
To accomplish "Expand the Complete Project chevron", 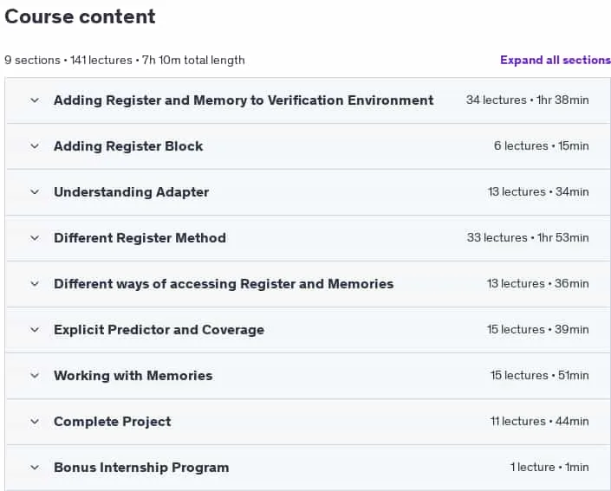I will [35, 422].
